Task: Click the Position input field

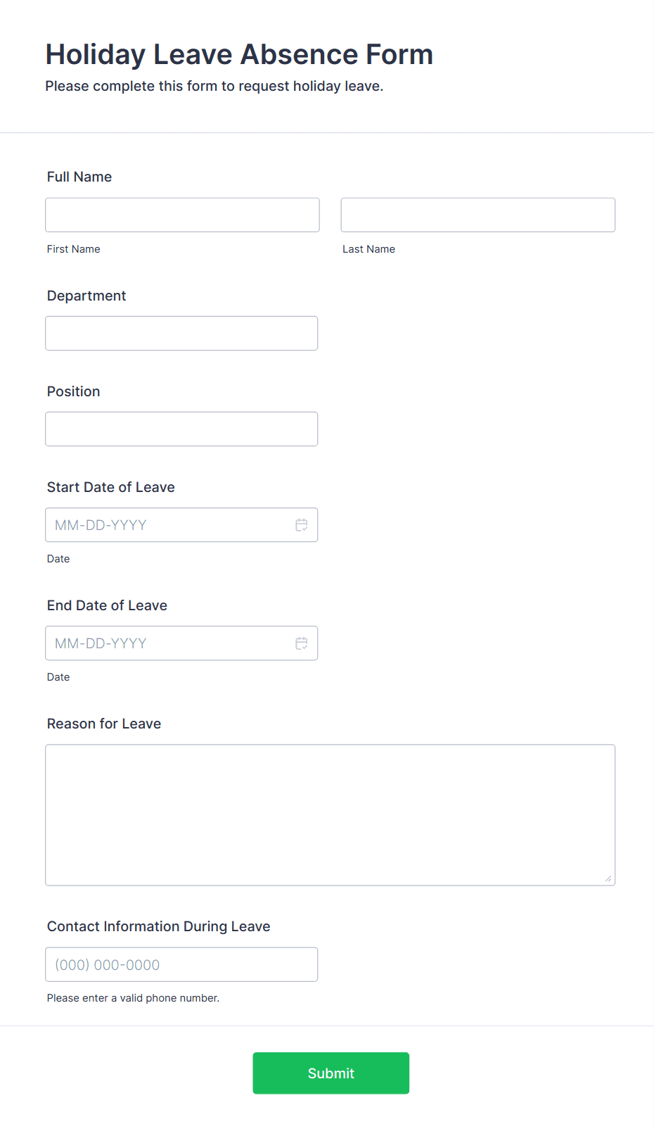Action: [x=181, y=429]
